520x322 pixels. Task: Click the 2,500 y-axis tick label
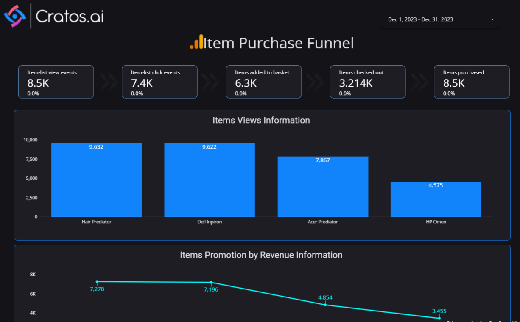point(32,198)
